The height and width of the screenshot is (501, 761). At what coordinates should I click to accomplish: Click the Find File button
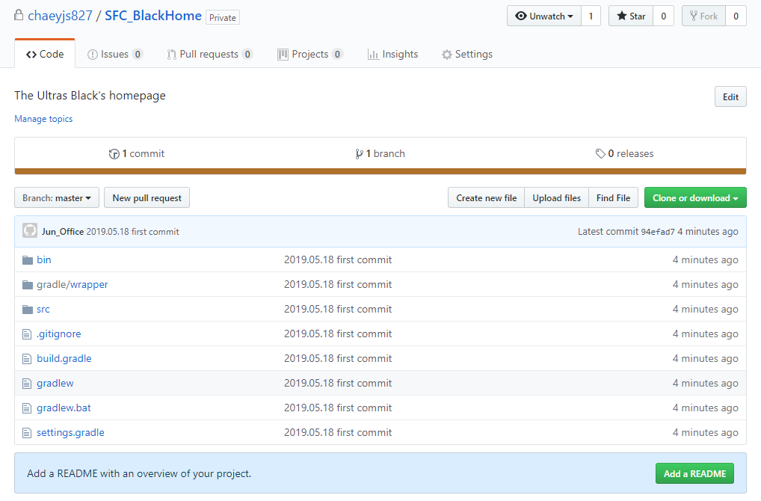click(614, 197)
